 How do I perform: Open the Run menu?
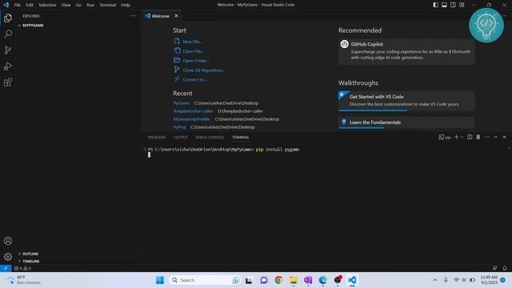point(90,5)
